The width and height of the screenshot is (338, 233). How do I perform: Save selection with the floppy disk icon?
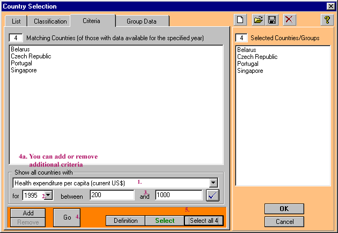272,20
